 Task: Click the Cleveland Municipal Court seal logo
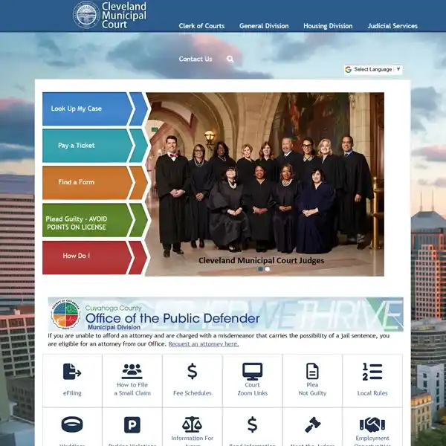pyautogui.click(x=86, y=15)
